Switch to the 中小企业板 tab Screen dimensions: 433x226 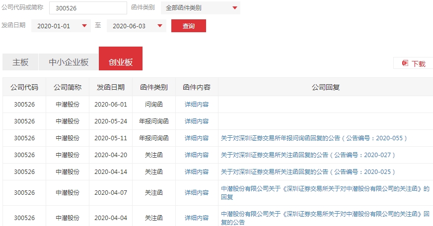[x=69, y=62]
